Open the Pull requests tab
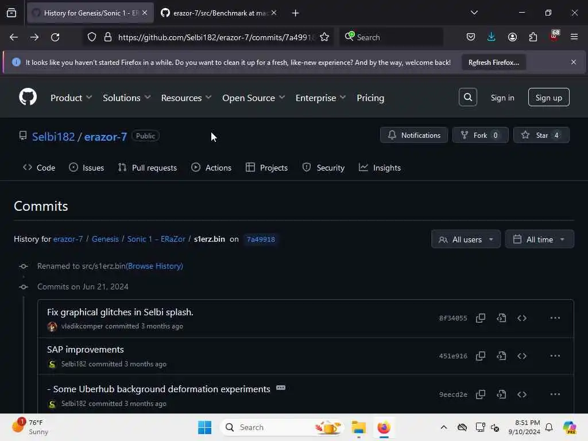Screen dimensions: 588x441 click(148, 168)
